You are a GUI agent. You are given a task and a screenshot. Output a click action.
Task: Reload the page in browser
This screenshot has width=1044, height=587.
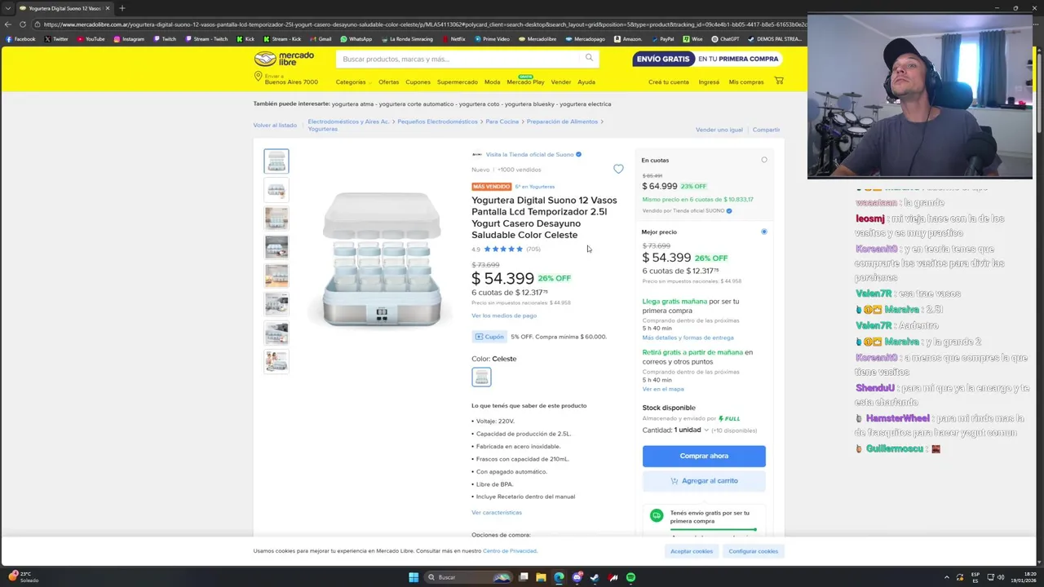(22, 24)
